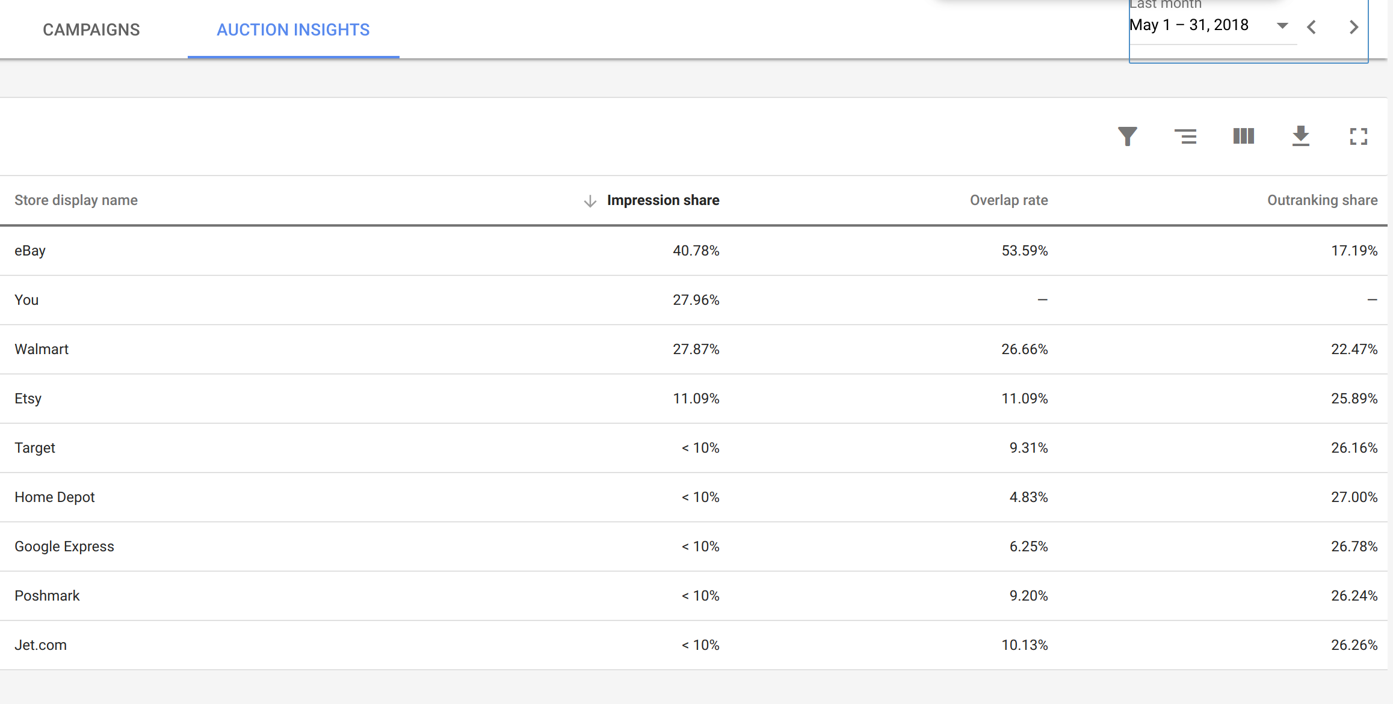Sort by Overlap rate column header
Viewport: 1393px width, 704px height.
[x=1008, y=200]
